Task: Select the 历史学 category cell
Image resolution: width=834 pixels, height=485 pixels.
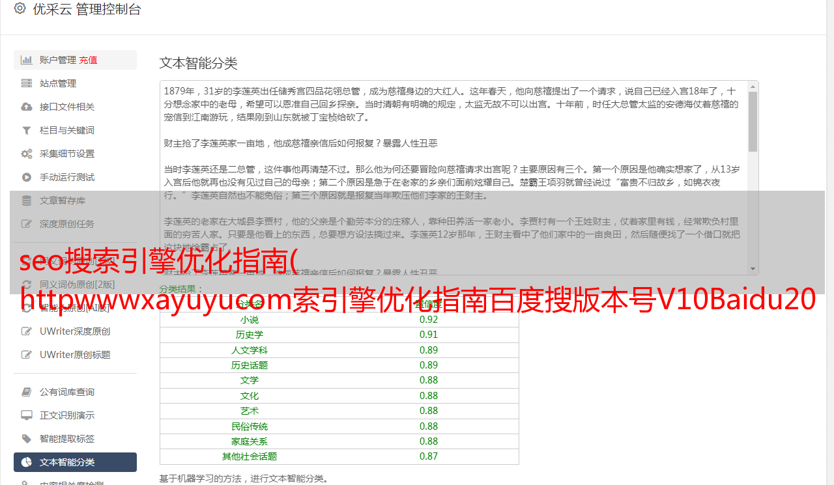Action: [x=250, y=335]
